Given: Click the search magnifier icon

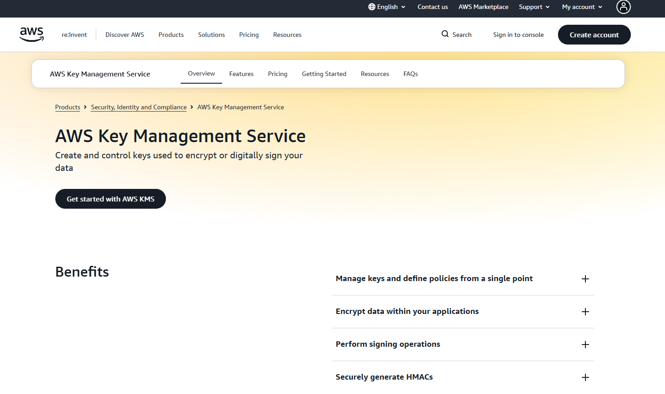Looking at the screenshot, I should click(x=445, y=34).
